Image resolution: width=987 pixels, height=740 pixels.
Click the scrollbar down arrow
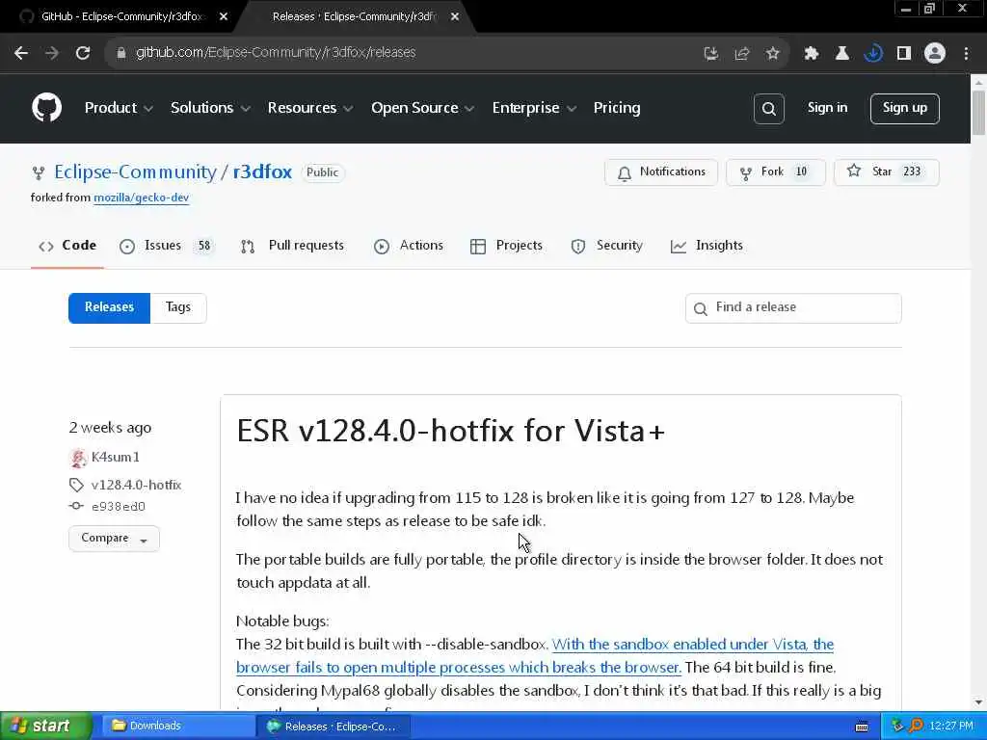[x=978, y=702]
